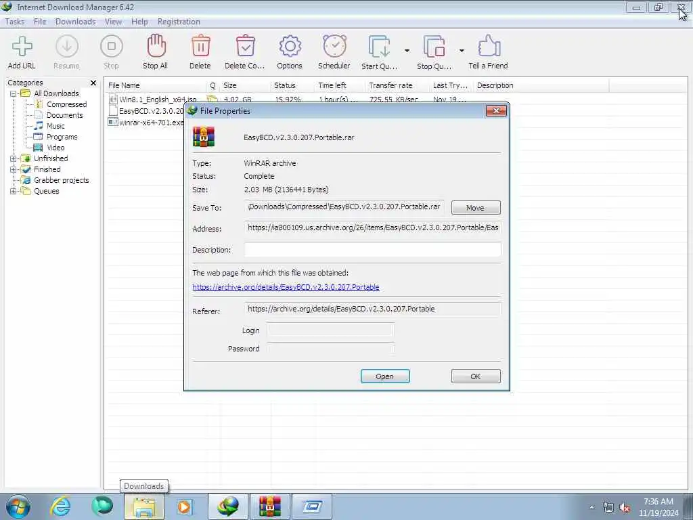693x520 pixels.
Task: Launch Internet Explorer from the taskbar
Action: (60, 506)
